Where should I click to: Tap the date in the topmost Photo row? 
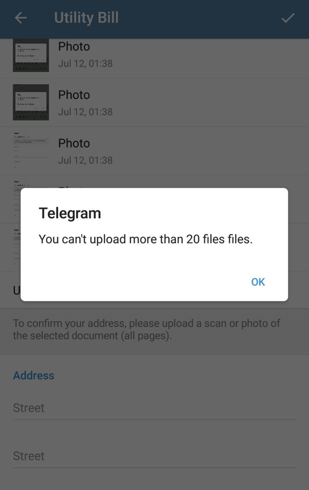[85, 63]
